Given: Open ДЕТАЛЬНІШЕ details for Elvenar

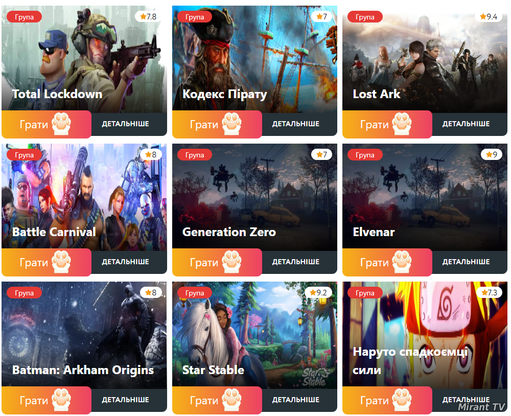Looking at the screenshot, I should pyautogui.click(x=466, y=262).
